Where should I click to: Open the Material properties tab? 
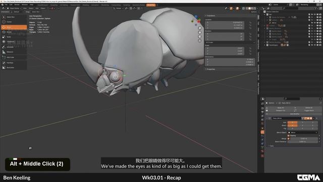pyautogui.click(x=262, y=151)
